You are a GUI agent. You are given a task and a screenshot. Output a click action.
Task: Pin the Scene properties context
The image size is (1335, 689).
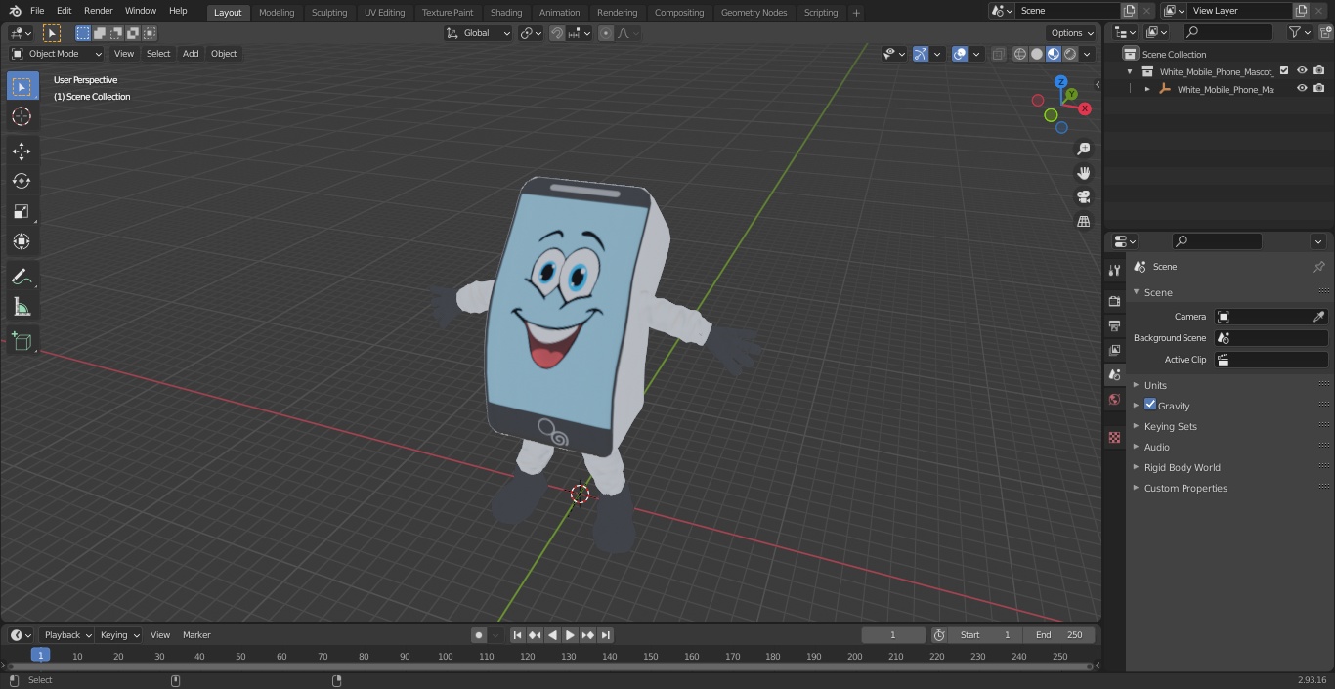(1318, 267)
